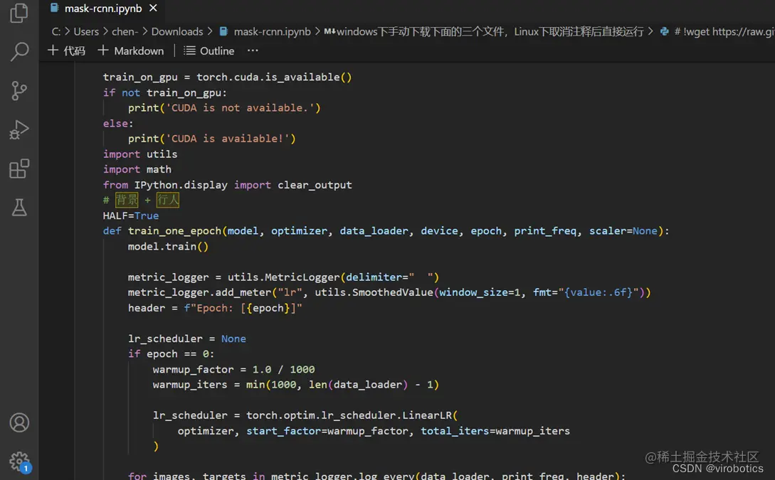Click the model.train() call
The image size is (775, 480).
168,247
